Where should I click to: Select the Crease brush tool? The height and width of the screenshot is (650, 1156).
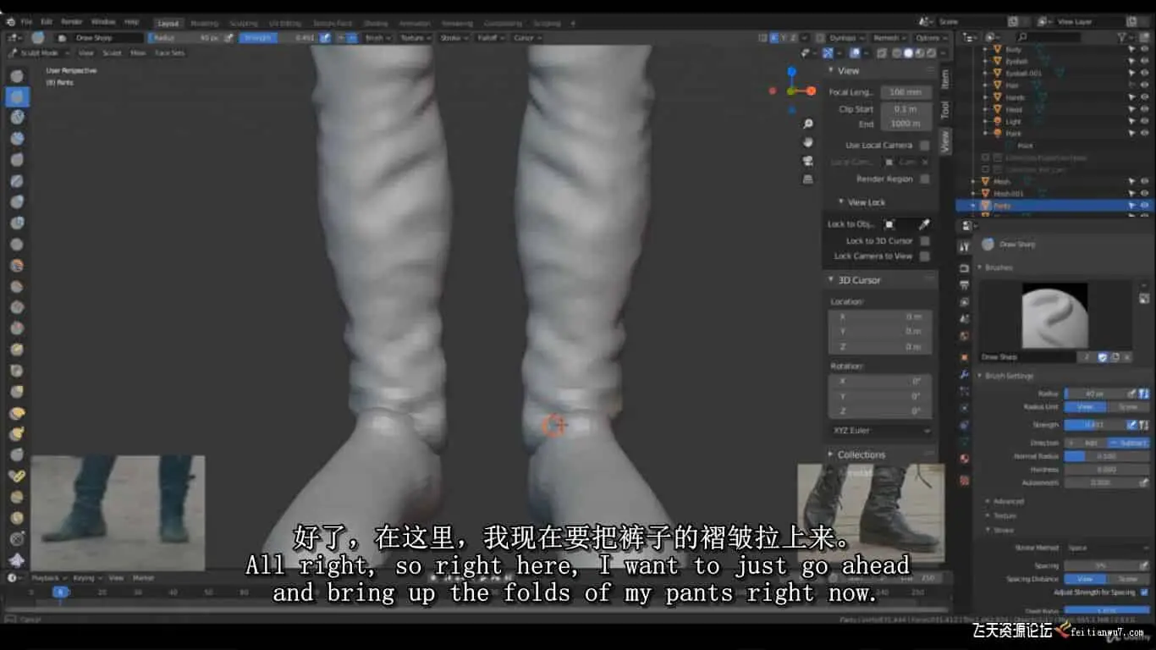pos(17,245)
